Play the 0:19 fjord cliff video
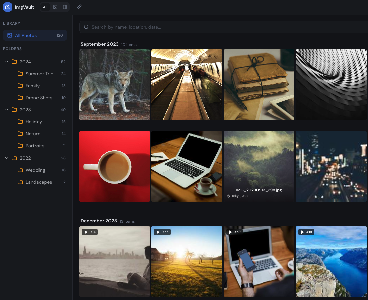The width and height of the screenshot is (368, 300). coord(331,261)
